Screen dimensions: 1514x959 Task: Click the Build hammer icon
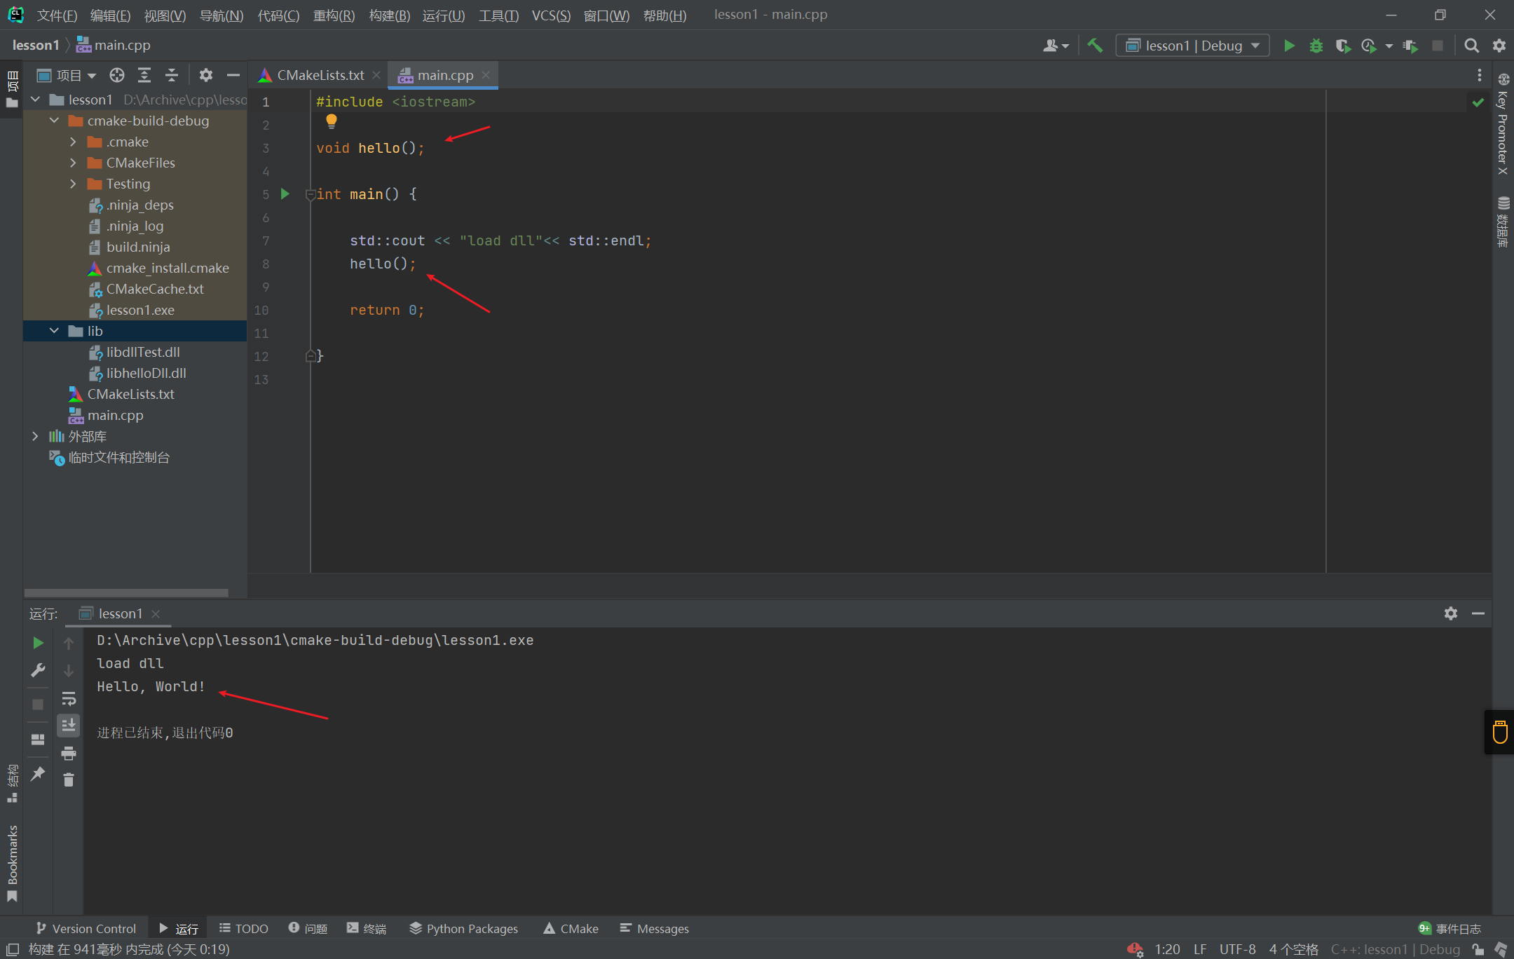(1095, 46)
